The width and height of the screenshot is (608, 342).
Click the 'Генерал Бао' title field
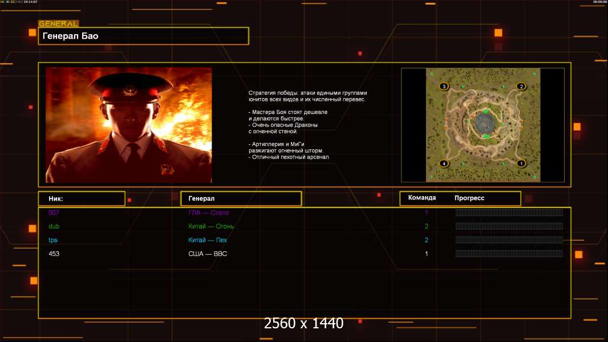144,36
